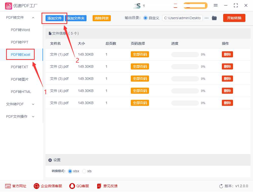This screenshot has width=253, height=192.
Task: Open PDF转HTML in sidebar
Action: [21, 92]
